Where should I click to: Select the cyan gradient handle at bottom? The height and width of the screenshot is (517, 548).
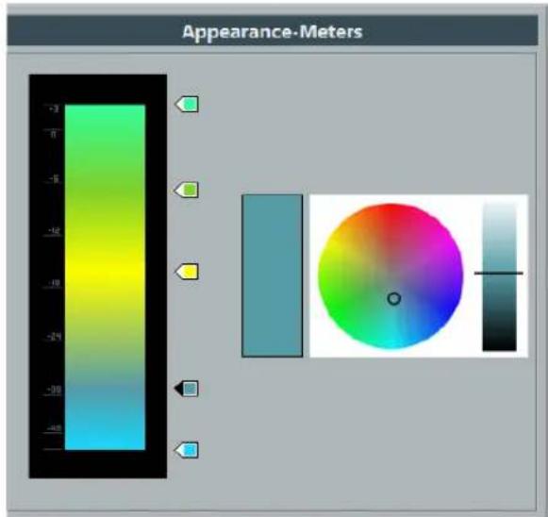pos(187,450)
